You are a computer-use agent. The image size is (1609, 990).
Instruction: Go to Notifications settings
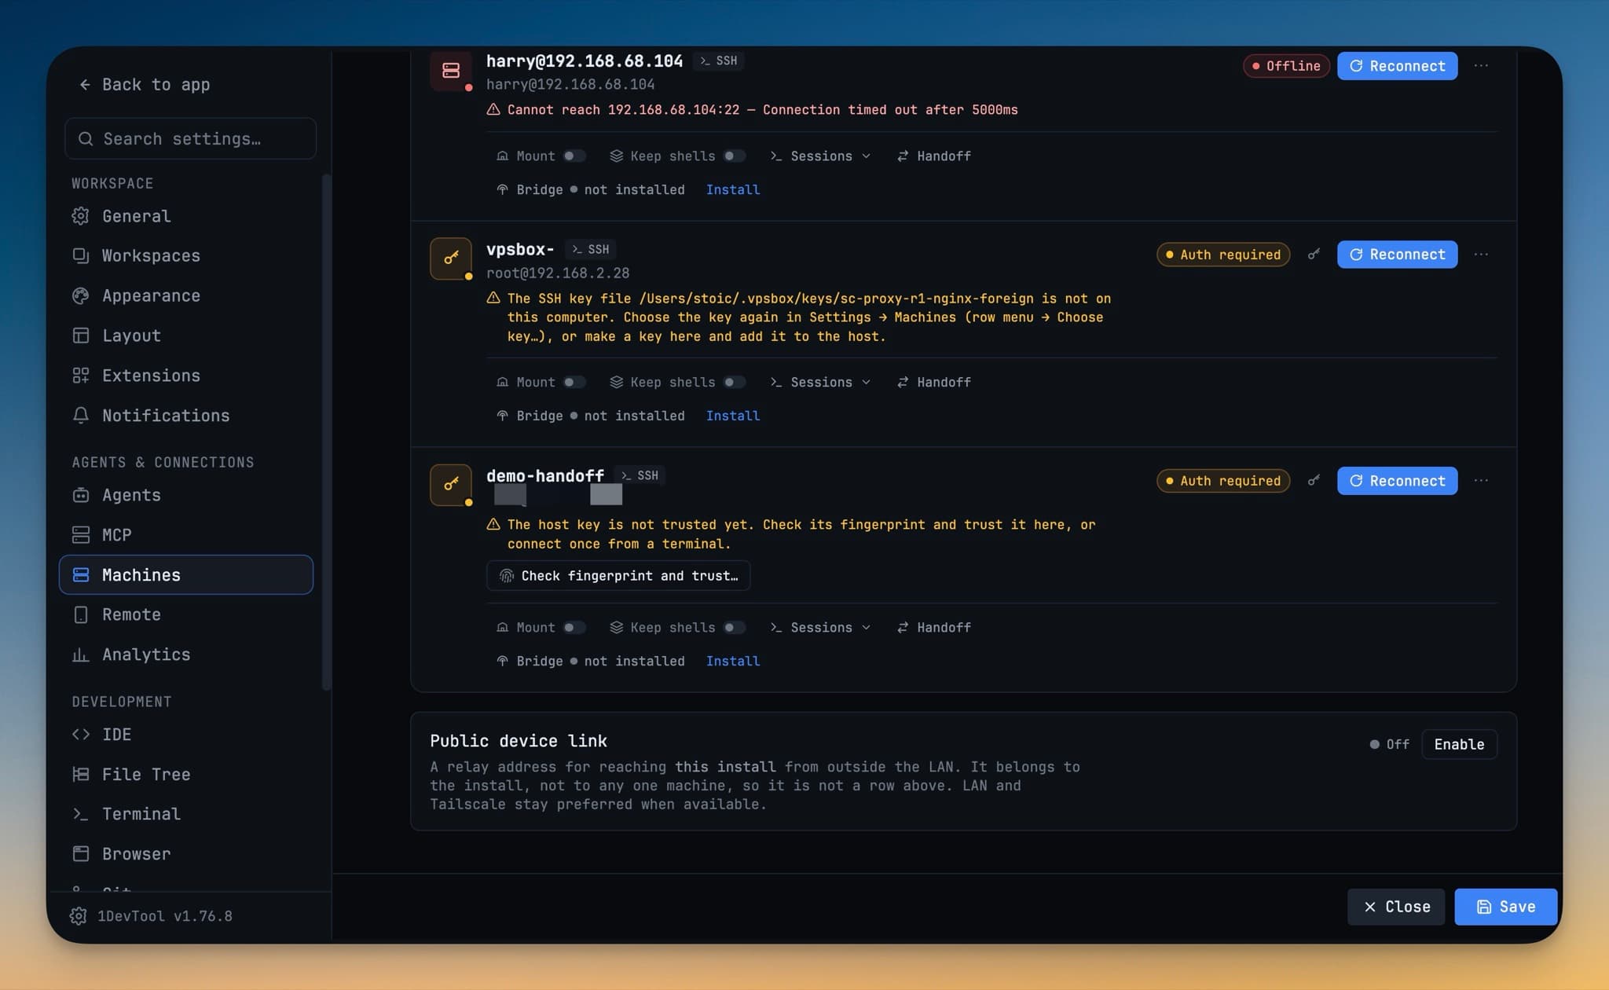(x=186, y=416)
